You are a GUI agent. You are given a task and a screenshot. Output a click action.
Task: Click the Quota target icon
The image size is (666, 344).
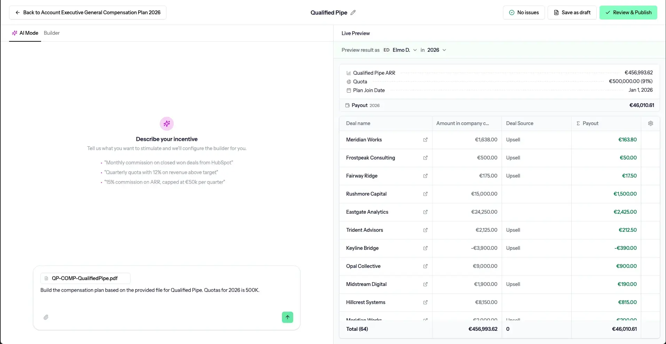point(348,82)
